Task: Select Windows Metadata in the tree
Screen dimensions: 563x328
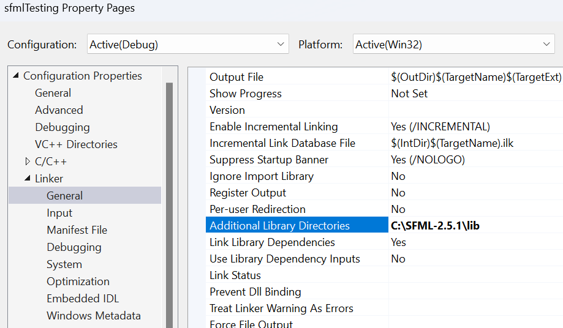Action: [x=94, y=315]
